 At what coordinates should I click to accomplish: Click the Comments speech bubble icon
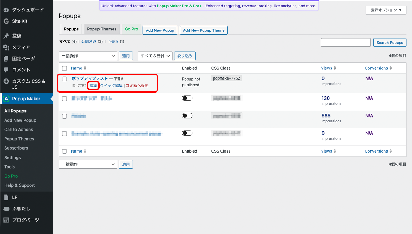click(x=6, y=70)
